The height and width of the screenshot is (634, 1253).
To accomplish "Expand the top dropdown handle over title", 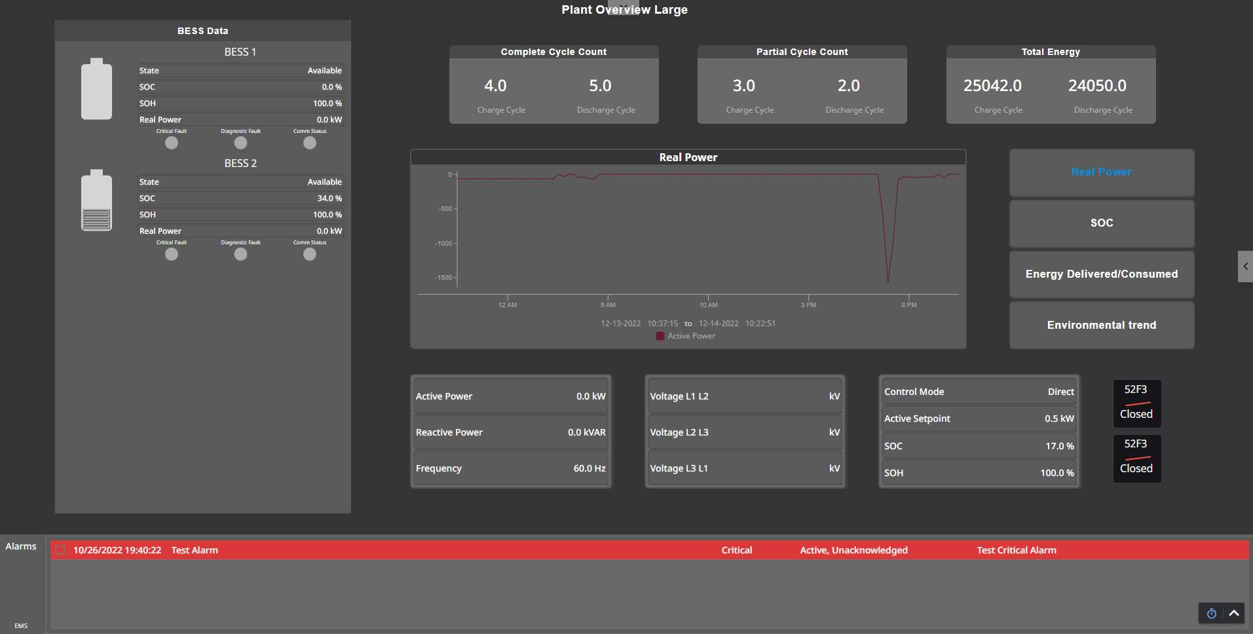I will pyautogui.click(x=624, y=7).
